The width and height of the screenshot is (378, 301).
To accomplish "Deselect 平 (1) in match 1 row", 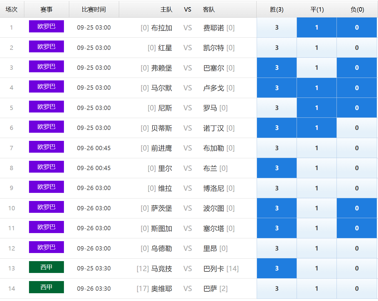I will click(317, 27).
